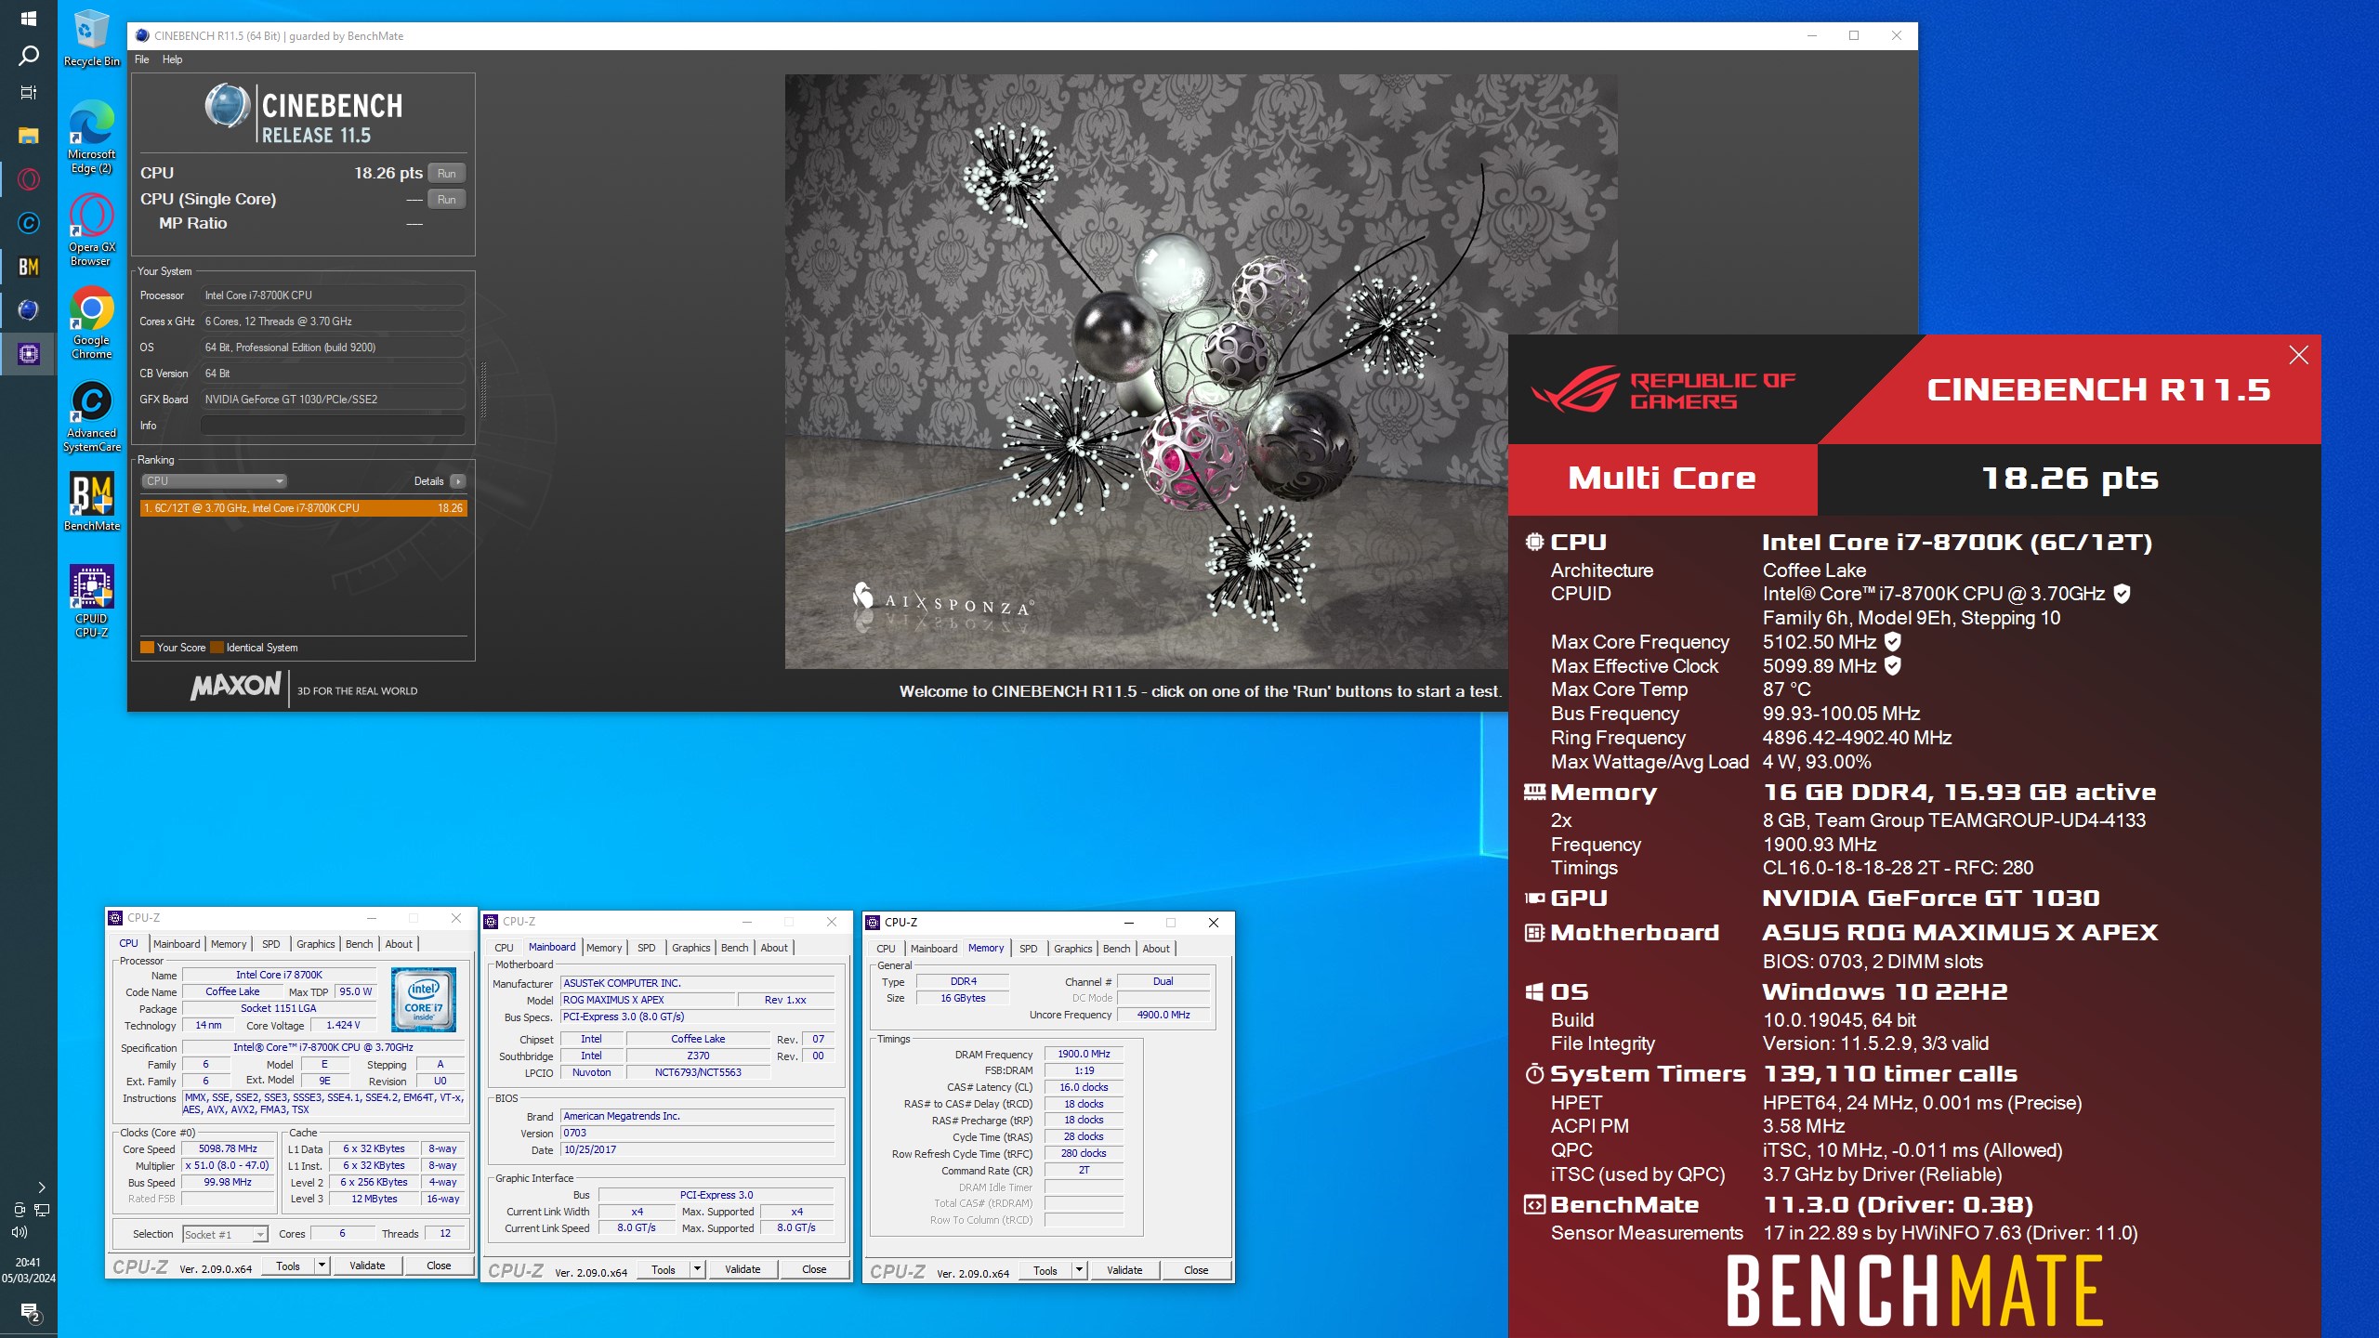Open the Bench tab in first CPU-Z window
The width and height of the screenshot is (2379, 1338).
(x=359, y=944)
